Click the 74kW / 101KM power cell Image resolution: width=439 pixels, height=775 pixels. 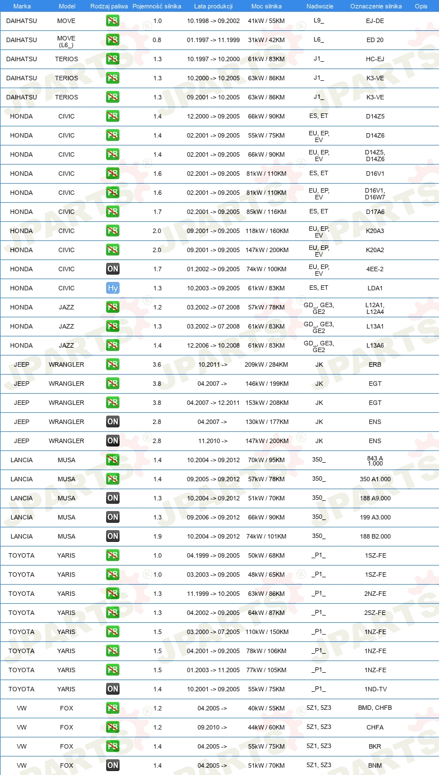[267, 536]
